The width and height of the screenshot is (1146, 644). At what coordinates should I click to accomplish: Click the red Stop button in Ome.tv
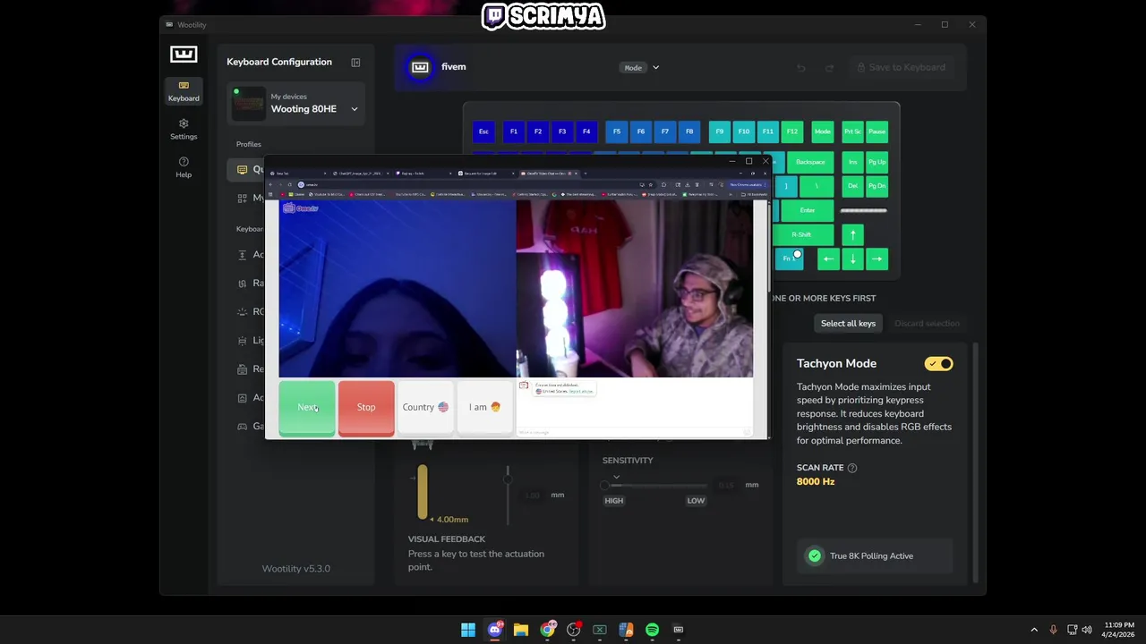[x=366, y=407]
